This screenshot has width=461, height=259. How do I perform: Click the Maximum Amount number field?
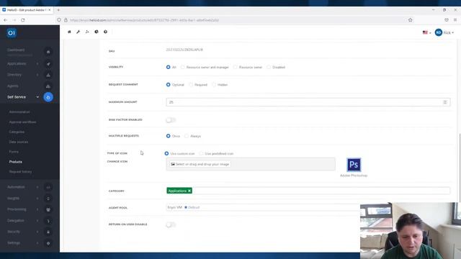pyautogui.click(x=308, y=102)
